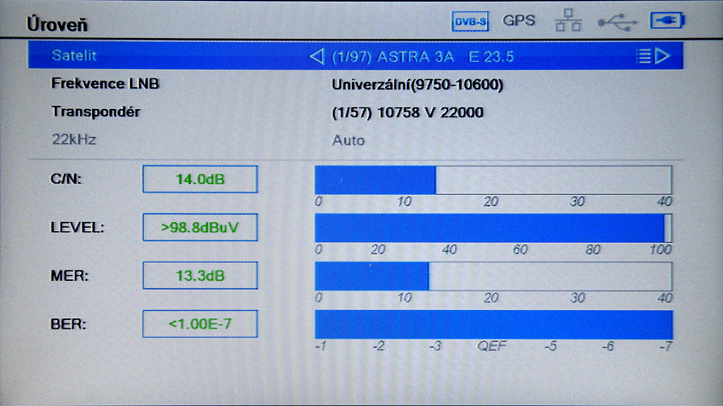Click the MER signal bar
This screenshot has height=406, width=723.
[493, 276]
